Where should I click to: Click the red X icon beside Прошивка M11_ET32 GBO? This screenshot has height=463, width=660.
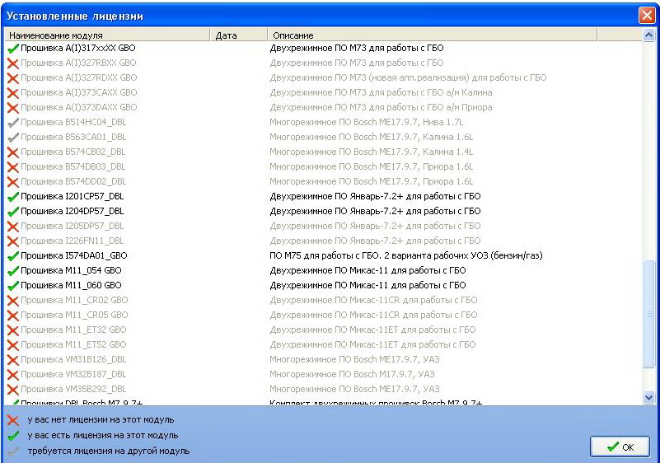pos(13,330)
